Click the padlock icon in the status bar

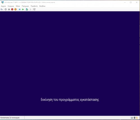tap(137, 118)
